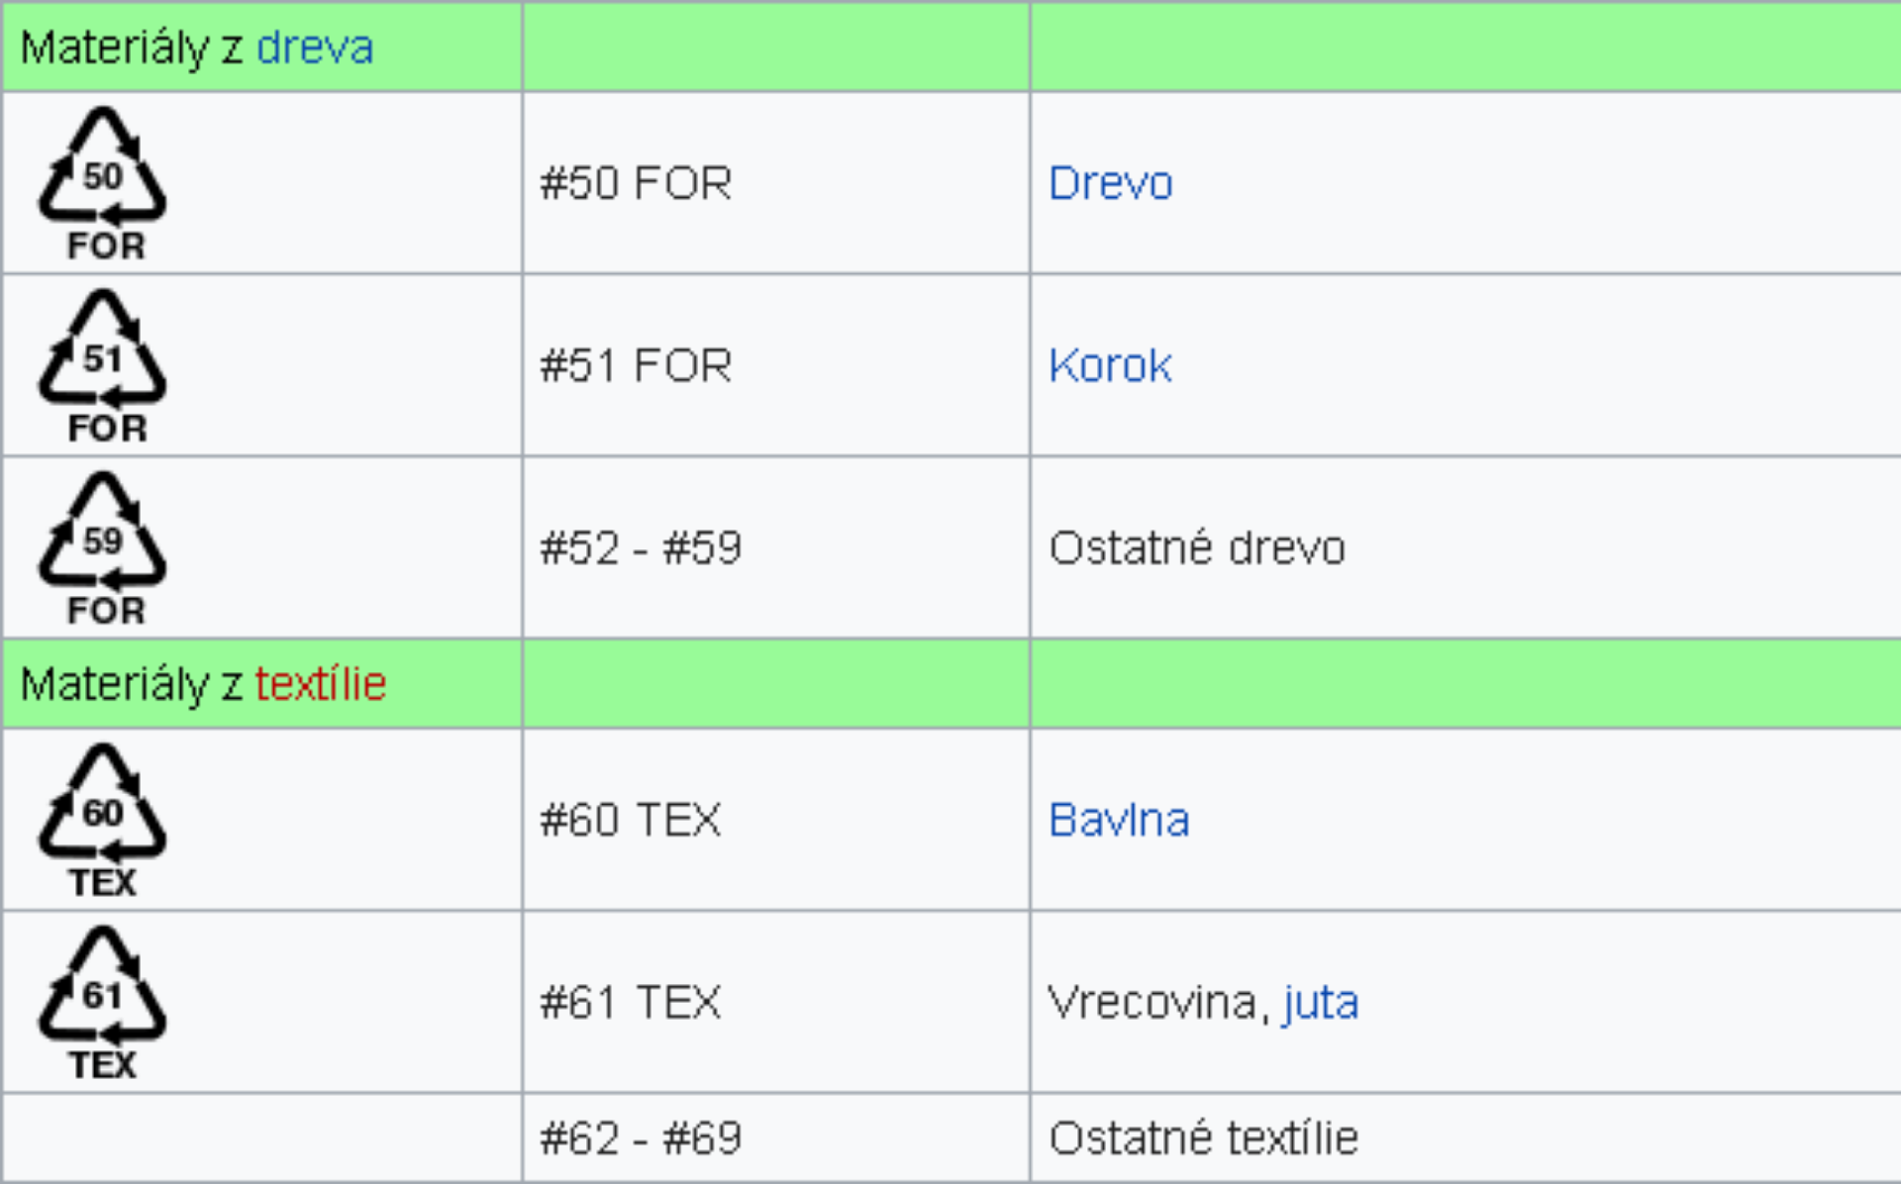Click the Ostatné textílie description

coord(1204,1137)
